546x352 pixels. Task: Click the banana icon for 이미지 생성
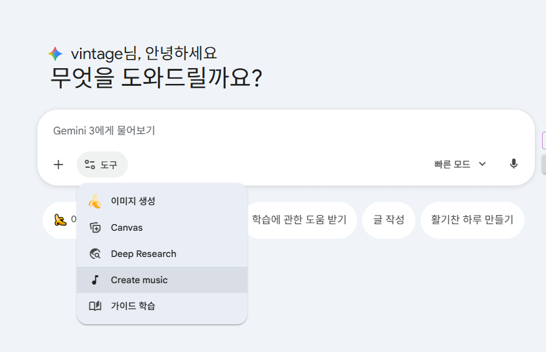click(95, 201)
